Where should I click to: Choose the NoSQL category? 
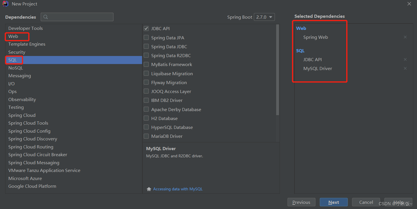74,68
